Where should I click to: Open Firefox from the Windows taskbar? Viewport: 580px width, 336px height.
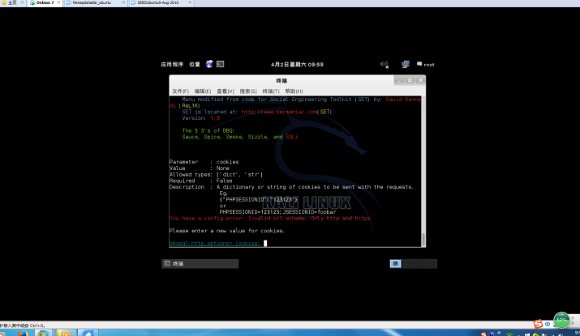pyautogui.click(x=22, y=333)
